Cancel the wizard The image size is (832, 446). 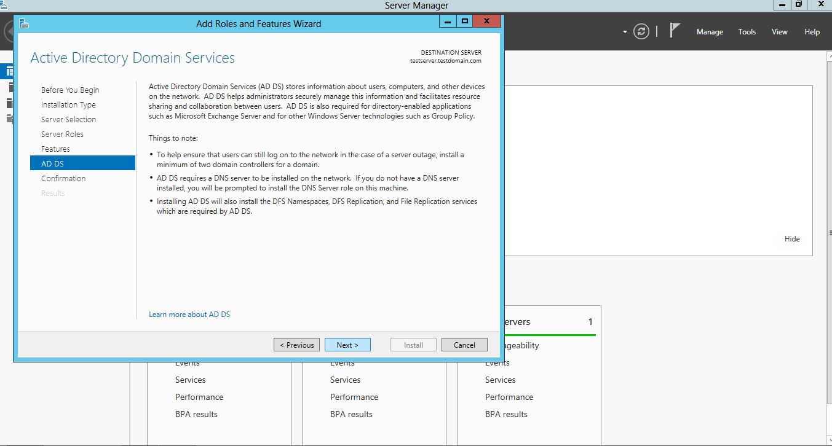click(x=464, y=345)
